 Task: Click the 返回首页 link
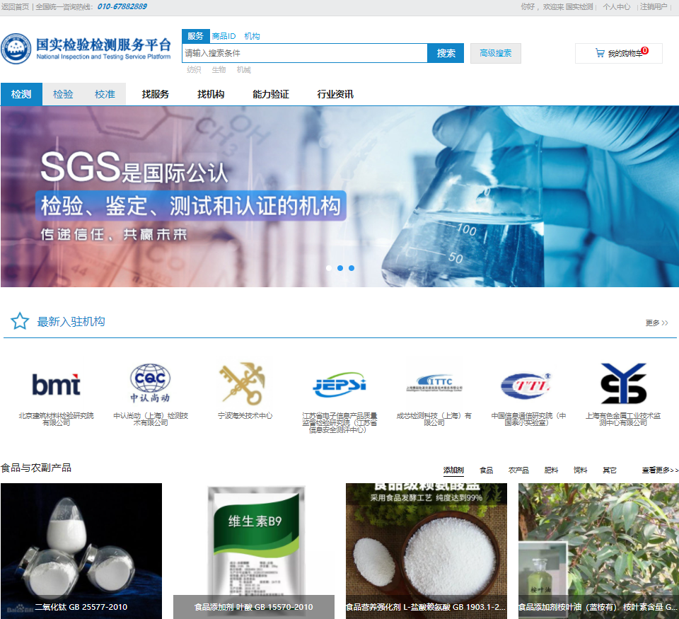pos(15,6)
